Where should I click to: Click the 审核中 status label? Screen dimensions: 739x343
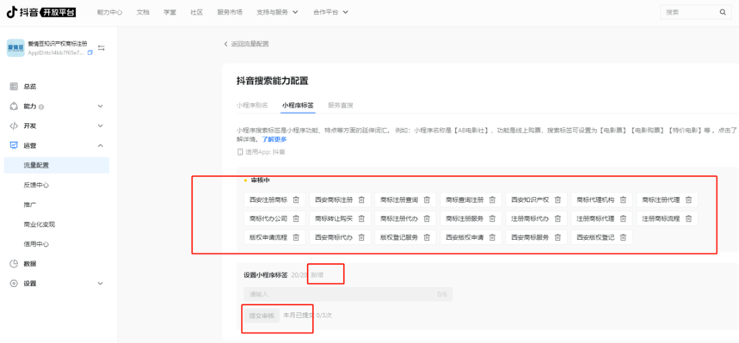tap(260, 181)
